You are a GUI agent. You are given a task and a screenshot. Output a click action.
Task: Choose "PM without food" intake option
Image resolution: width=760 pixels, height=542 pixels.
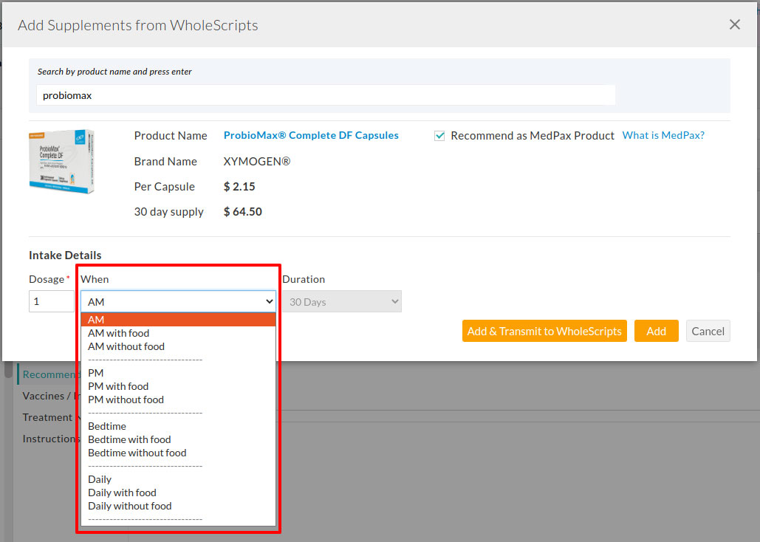click(x=126, y=399)
